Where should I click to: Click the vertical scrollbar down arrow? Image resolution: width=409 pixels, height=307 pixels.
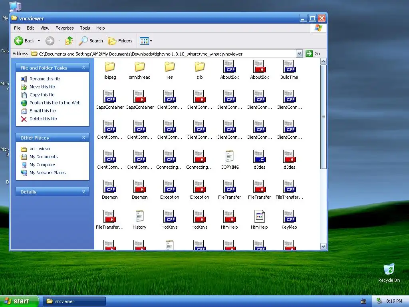click(323, 246)
